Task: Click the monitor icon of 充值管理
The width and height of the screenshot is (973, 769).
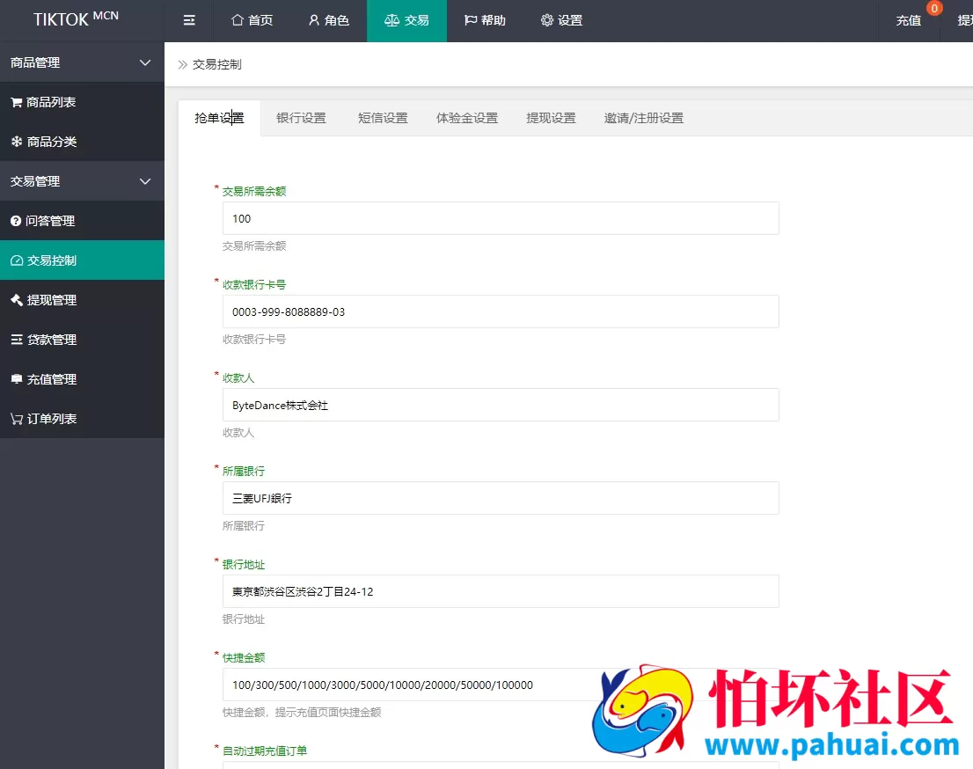Action: 17,378
